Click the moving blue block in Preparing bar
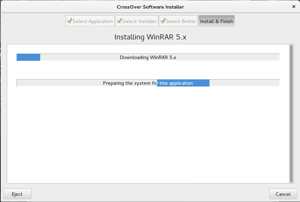 pyautogui.click(x=183, y=83)
